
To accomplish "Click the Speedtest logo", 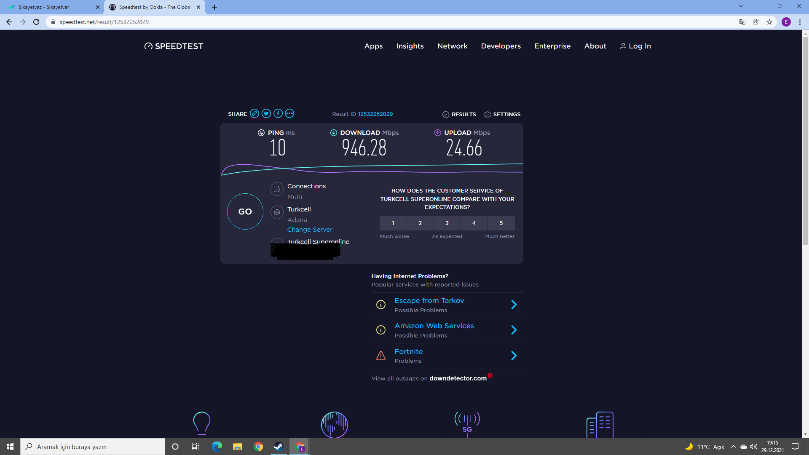I will coord(174,46).
